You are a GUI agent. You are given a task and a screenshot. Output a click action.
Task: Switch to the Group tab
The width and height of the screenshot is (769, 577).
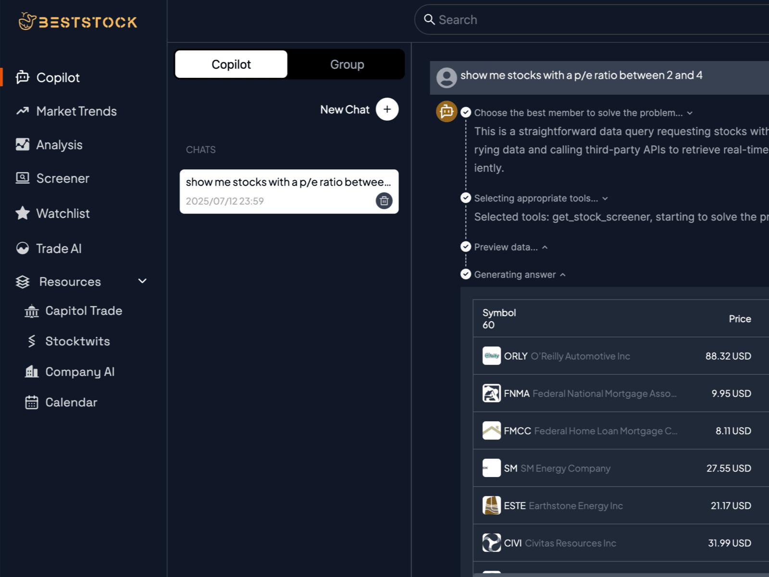(347, 64)
